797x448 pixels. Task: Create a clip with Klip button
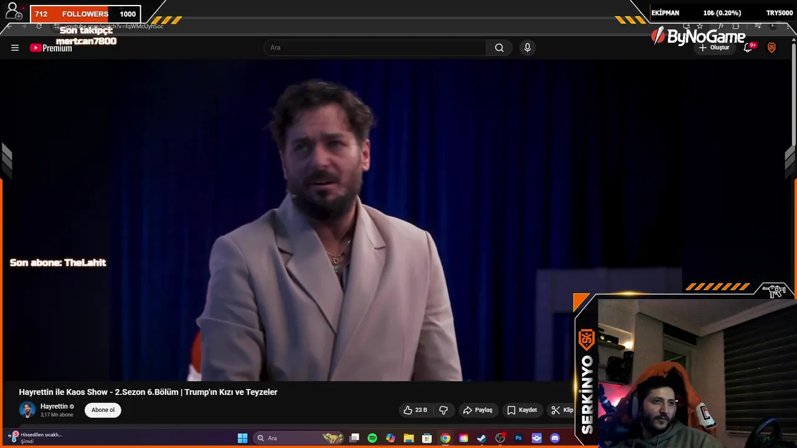pos(562,410)
